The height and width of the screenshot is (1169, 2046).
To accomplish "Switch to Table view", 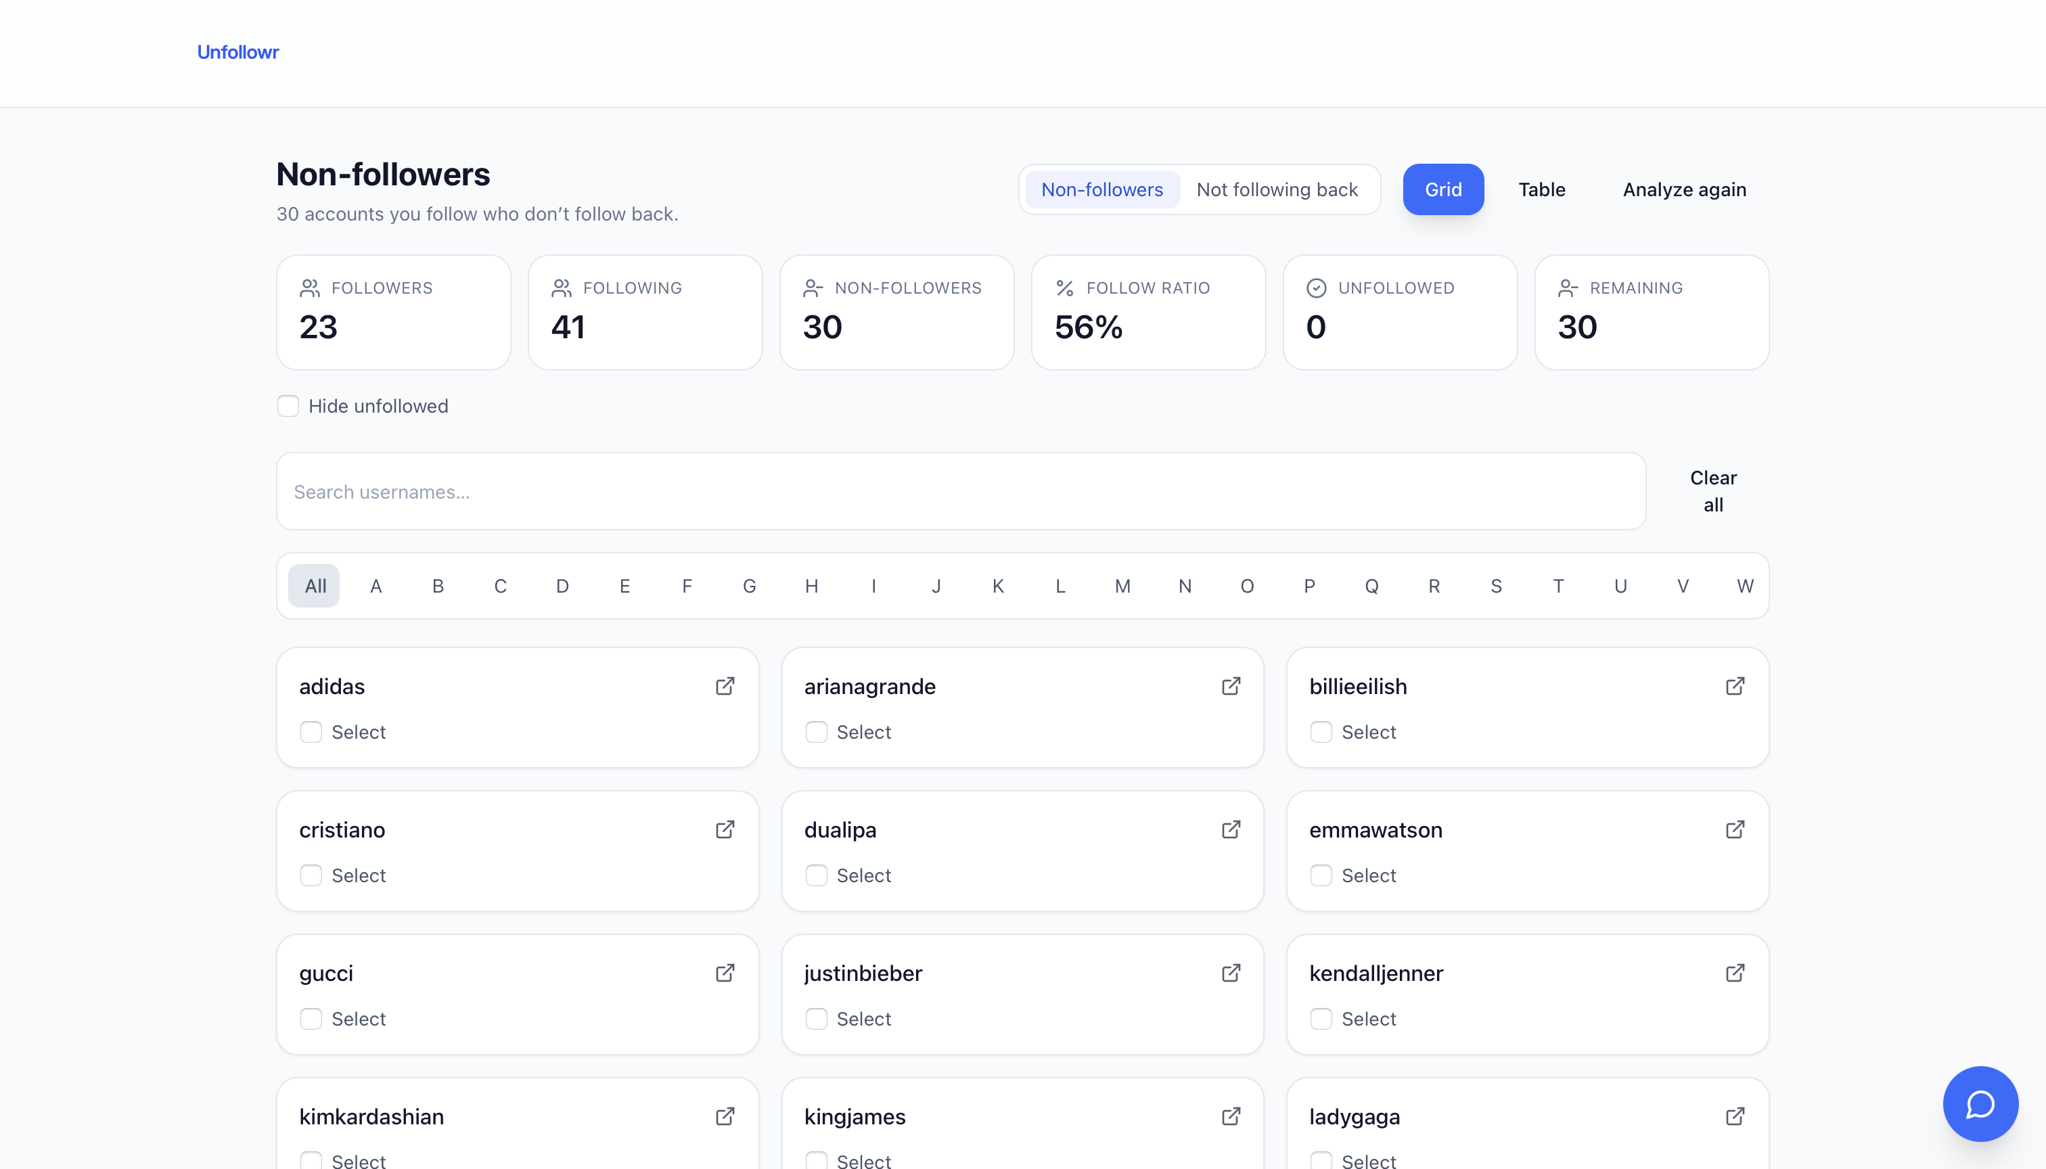I will click(x=1542, y=189).
